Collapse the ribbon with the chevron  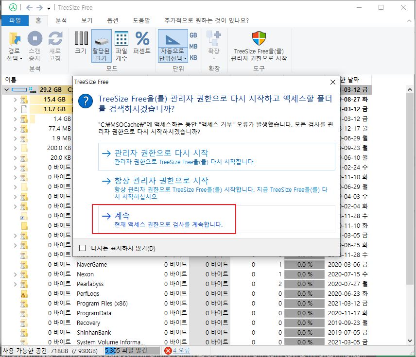[409, 21]
